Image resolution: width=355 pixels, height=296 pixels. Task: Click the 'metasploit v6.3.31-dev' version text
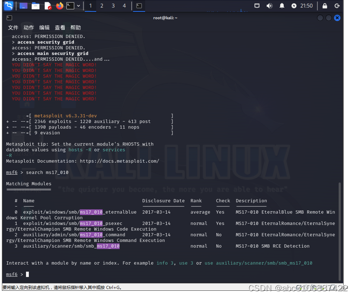pos(66,116)
